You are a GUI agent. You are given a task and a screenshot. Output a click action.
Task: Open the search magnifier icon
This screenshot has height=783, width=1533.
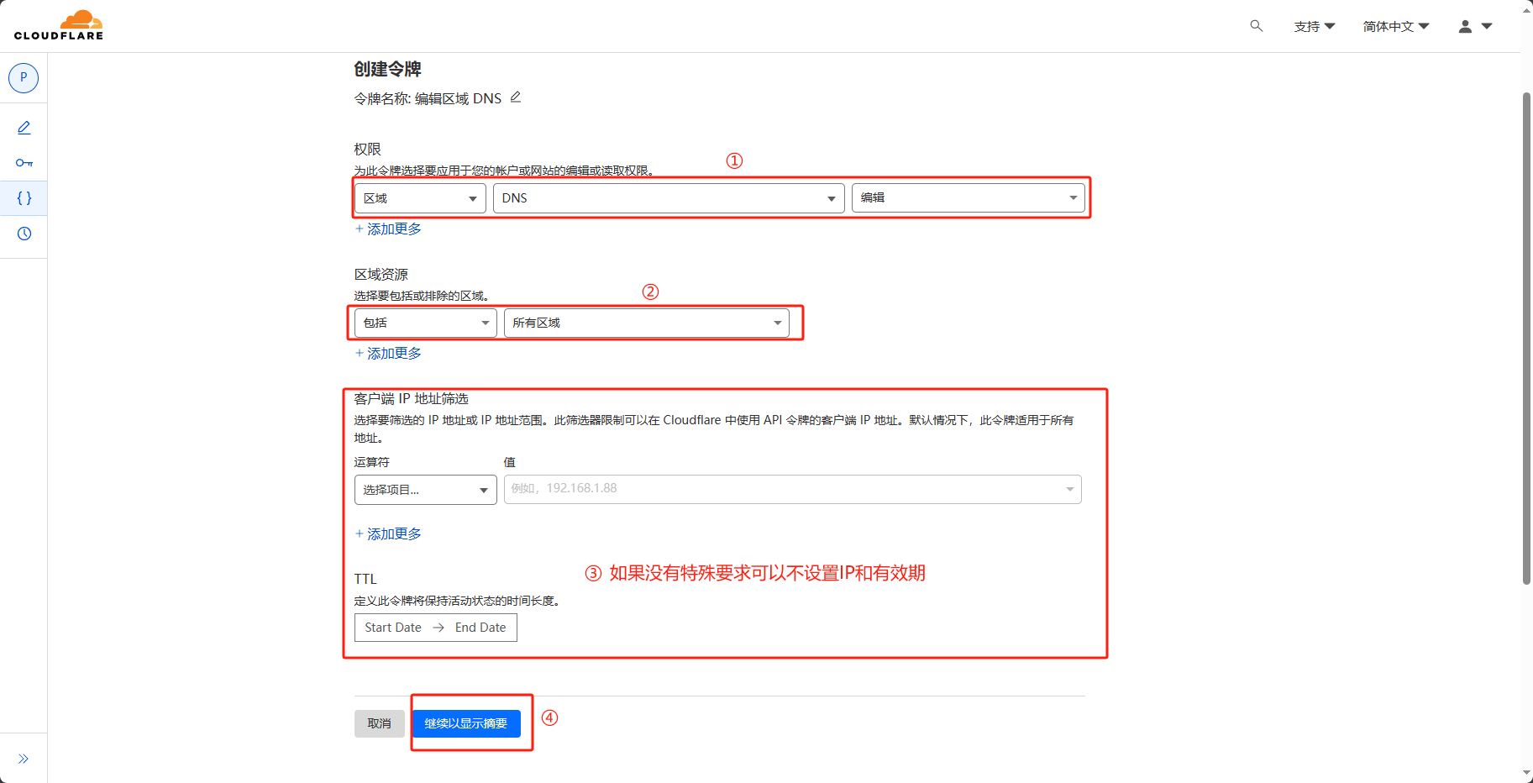[x=1256, y=26]
